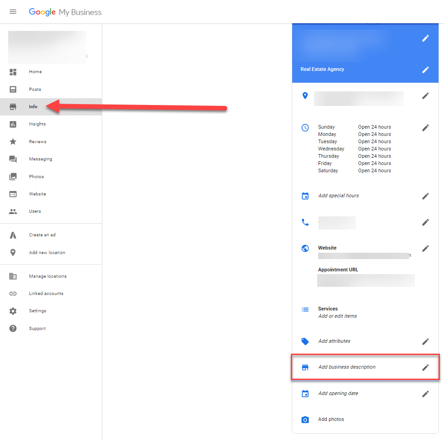The width and height of the screenshot is (444, 440).
Task: Click the Google Ads icon
Action: [13, 235]
